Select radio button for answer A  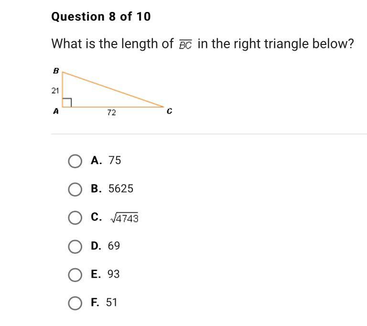click(x=75, y=161)
